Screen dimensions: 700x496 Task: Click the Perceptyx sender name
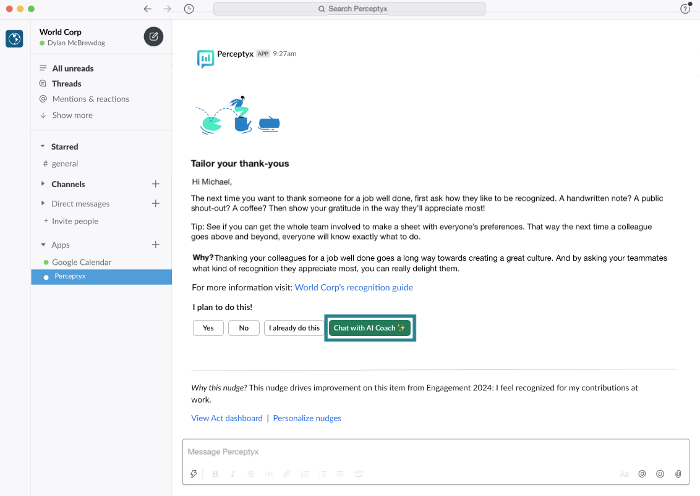[235, 54]
